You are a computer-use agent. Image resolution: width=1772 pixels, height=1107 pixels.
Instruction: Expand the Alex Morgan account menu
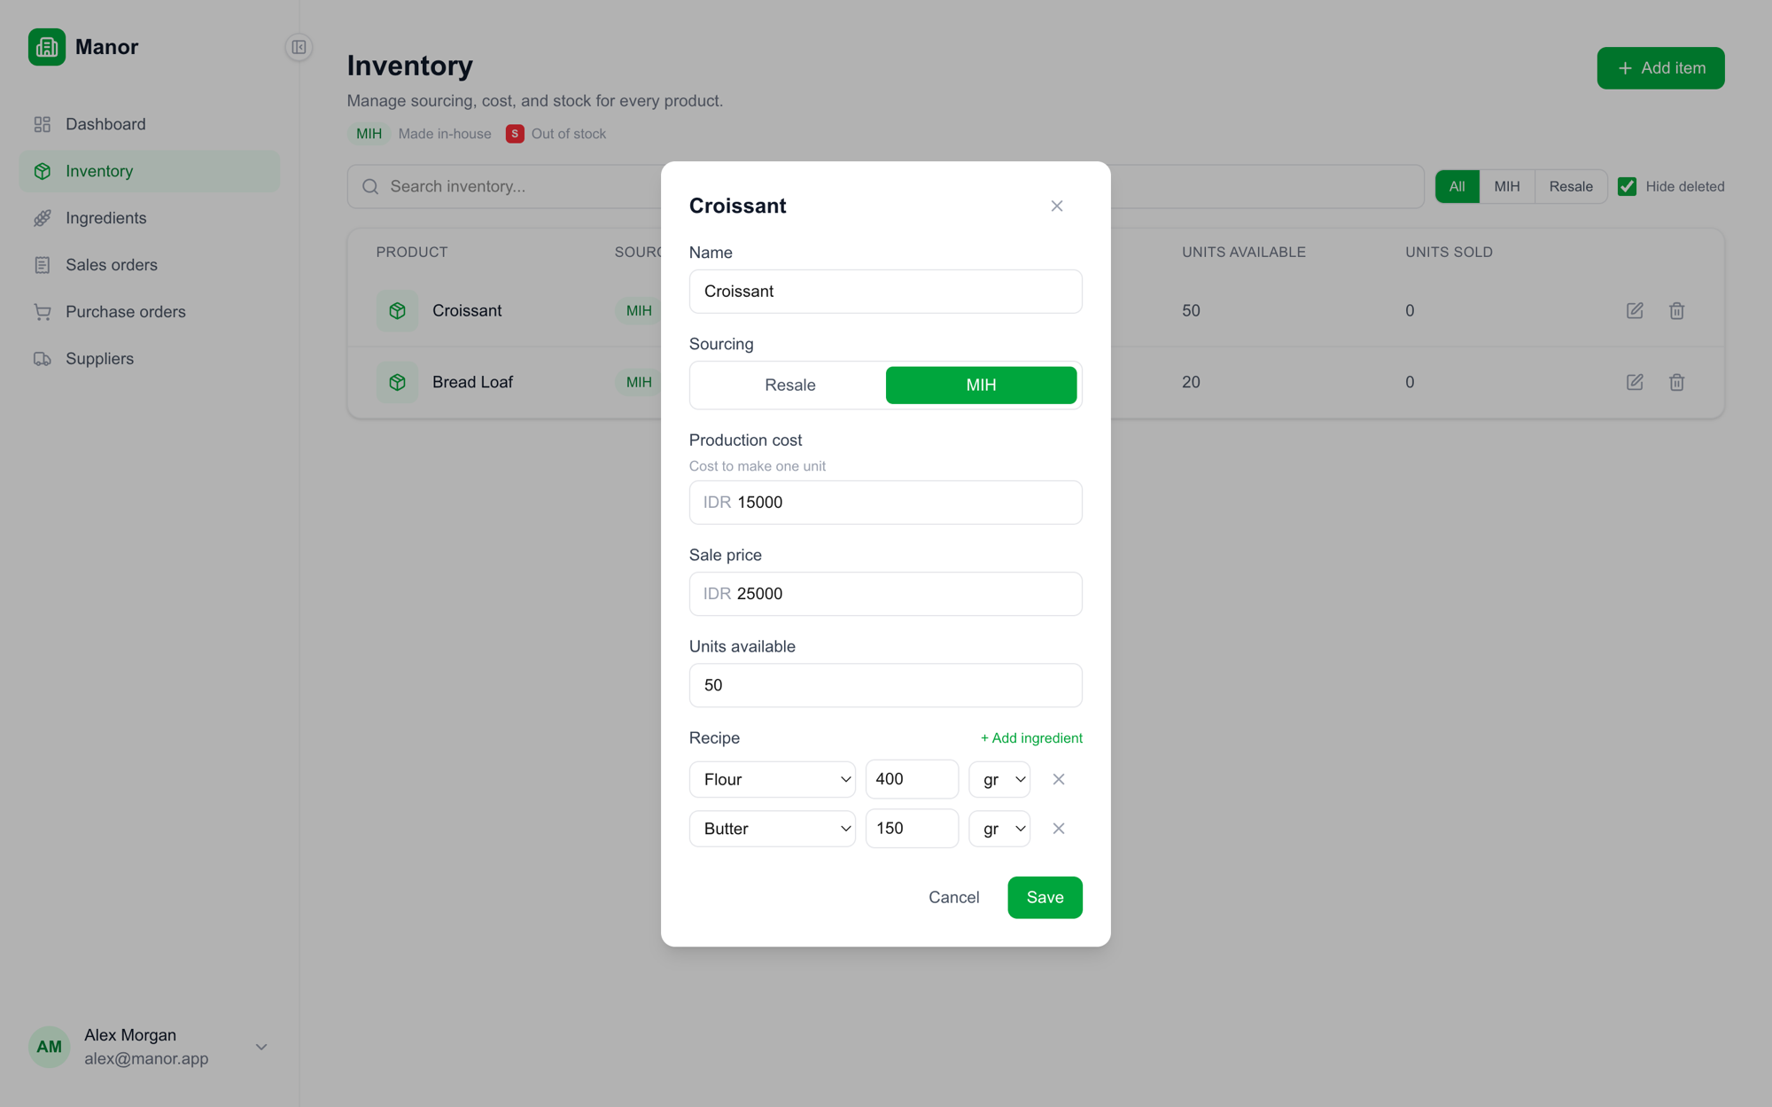(261, 1047)
